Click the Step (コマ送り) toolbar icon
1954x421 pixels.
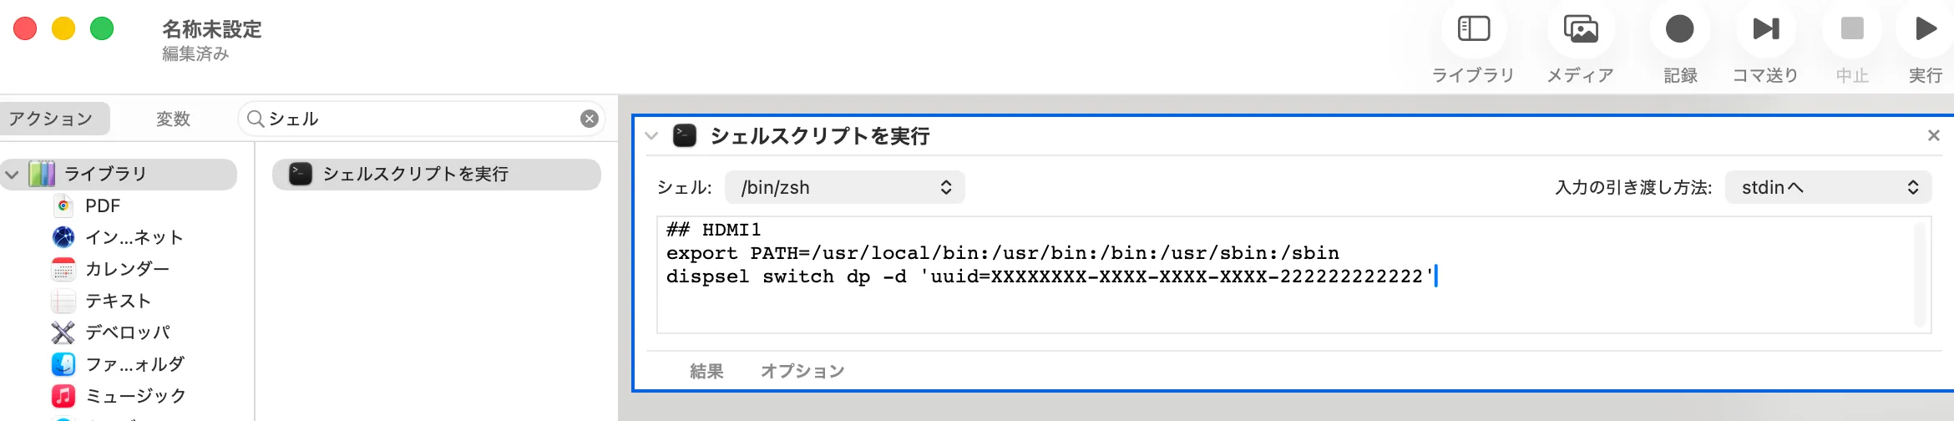(1765, 29)
